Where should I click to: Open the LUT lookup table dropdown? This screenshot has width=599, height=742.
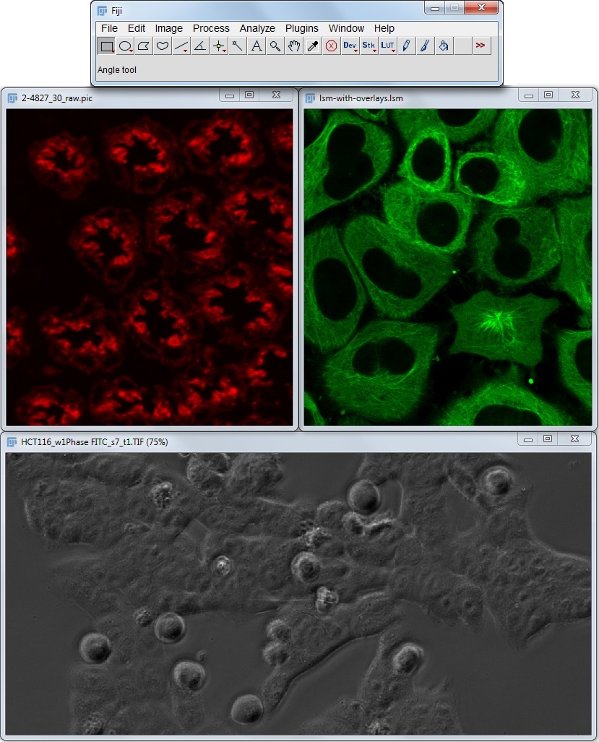click(388, 46)
